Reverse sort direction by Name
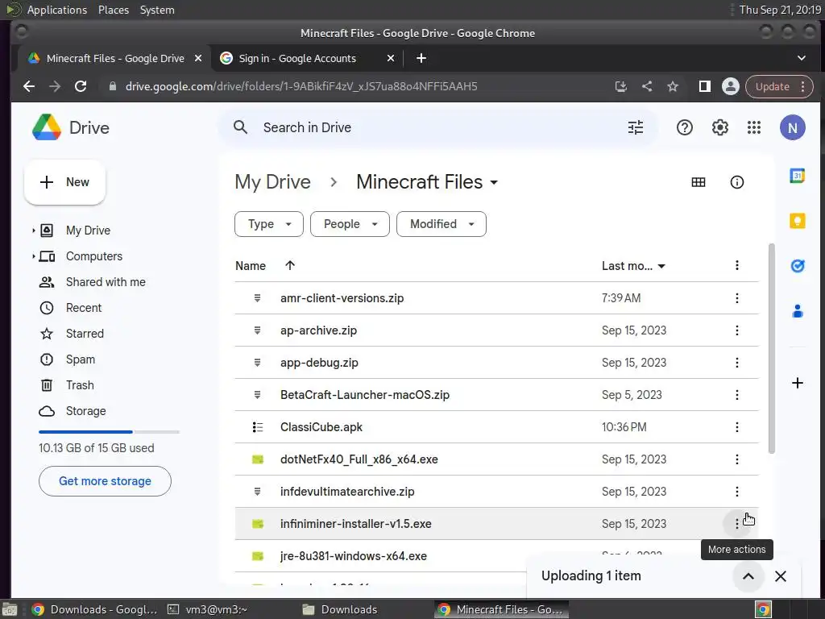Screen dimensions: 825x619 tap(290, 266)
